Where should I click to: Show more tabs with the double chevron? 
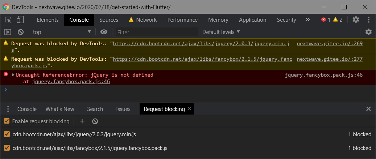pos(308,20)
